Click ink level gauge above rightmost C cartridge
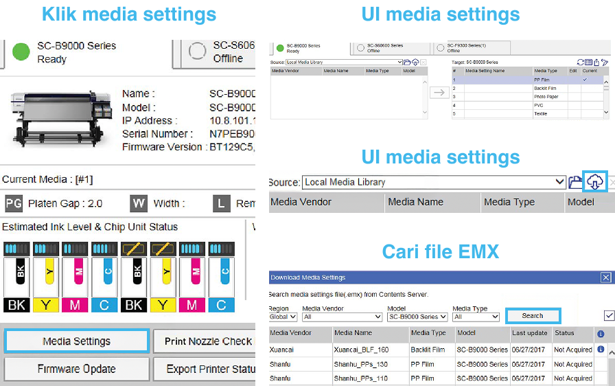Viewport: 615px width, 386px height. pos(222,249)
